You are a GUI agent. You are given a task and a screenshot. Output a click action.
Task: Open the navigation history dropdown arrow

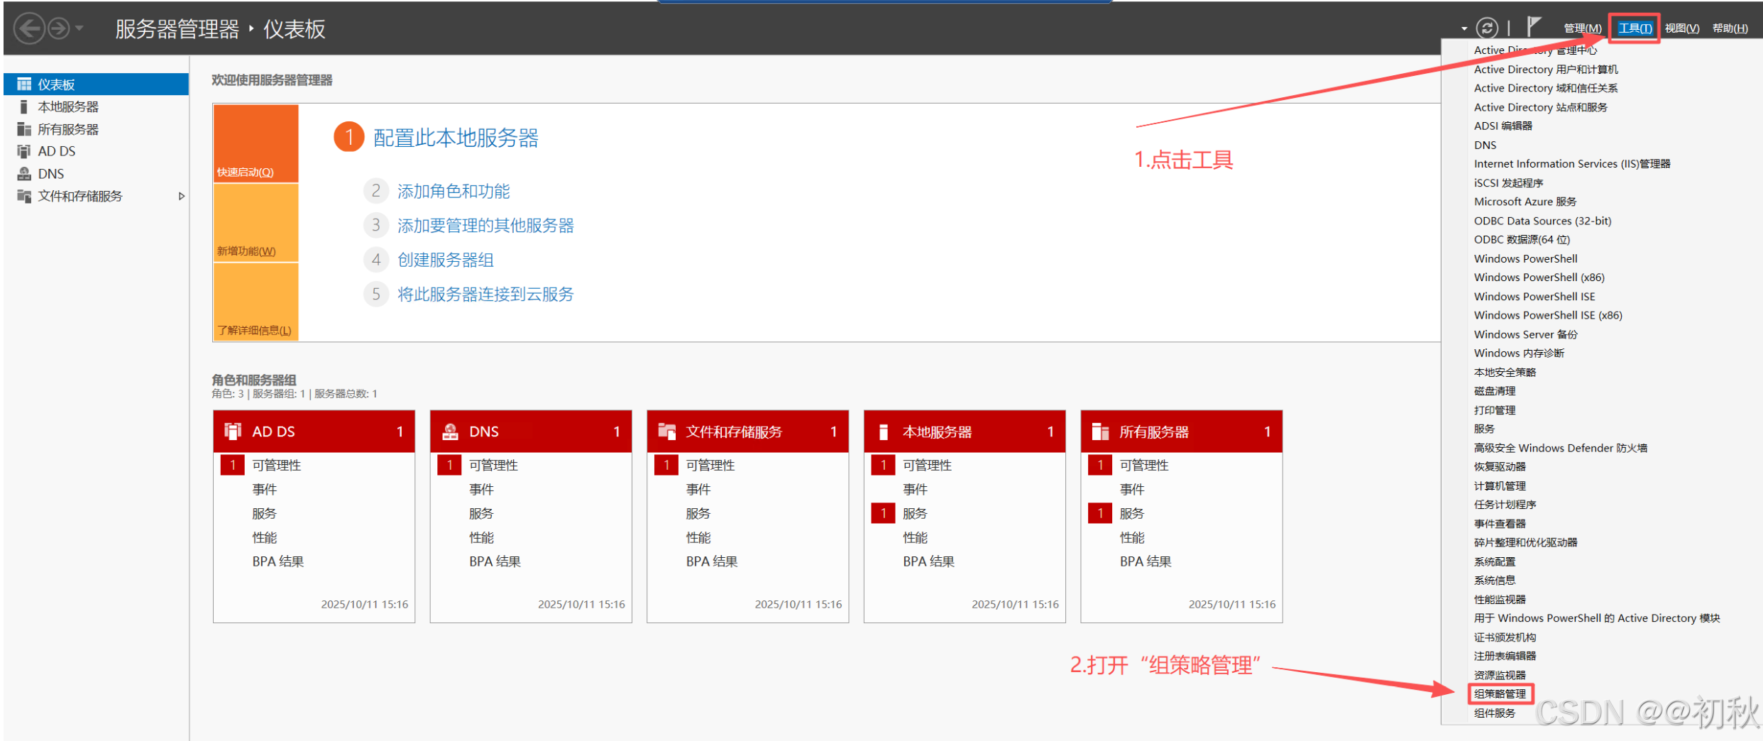79,28
